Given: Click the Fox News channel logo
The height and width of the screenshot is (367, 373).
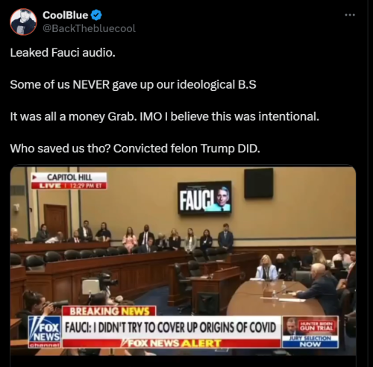Looking at the screenshot, I should pyautogui.click(x=45, y=332).
